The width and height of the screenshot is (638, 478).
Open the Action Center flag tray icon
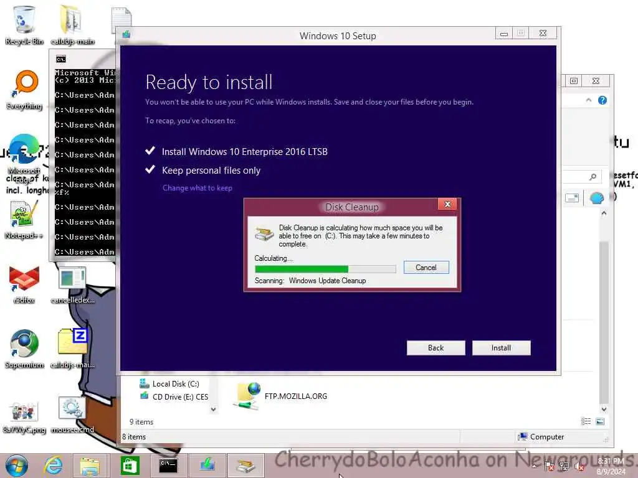549,466
